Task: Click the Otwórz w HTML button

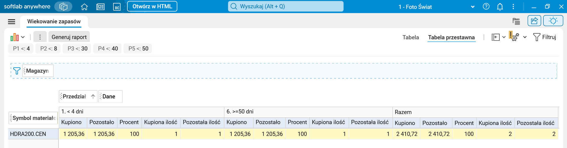Action: 152,6
